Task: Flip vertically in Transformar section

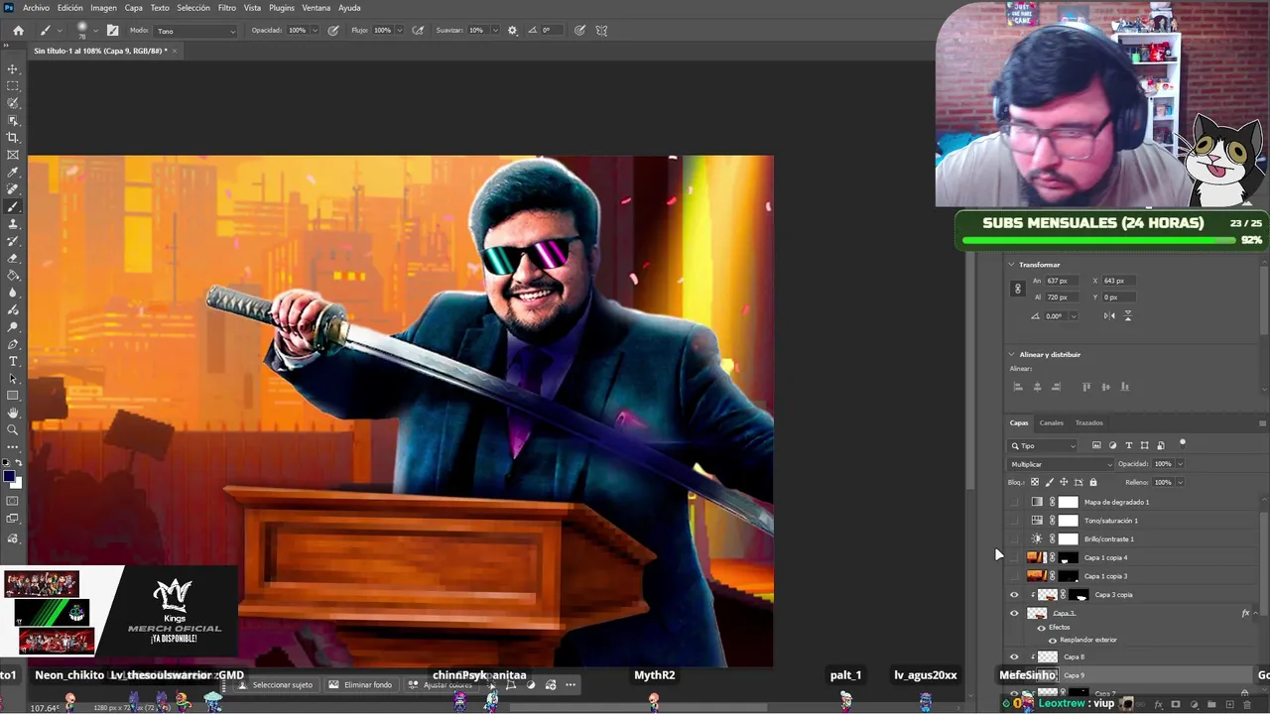Action: pyautogui.click(x=1127, y=315)
